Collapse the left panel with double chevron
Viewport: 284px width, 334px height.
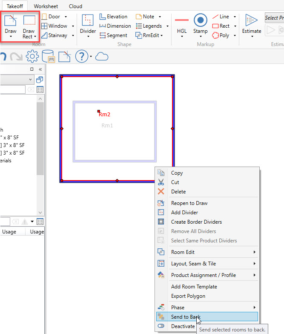(40, 69)
